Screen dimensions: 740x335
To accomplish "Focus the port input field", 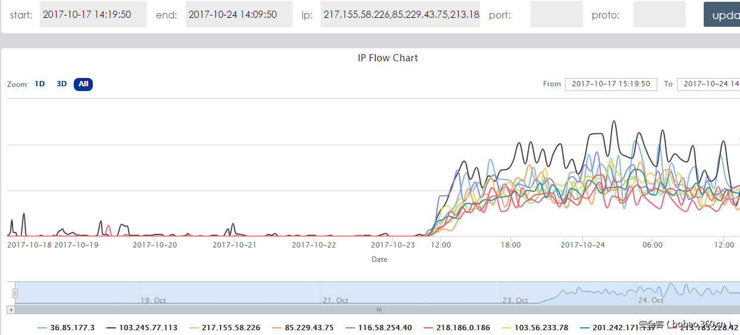I will (x=556, y=14).
